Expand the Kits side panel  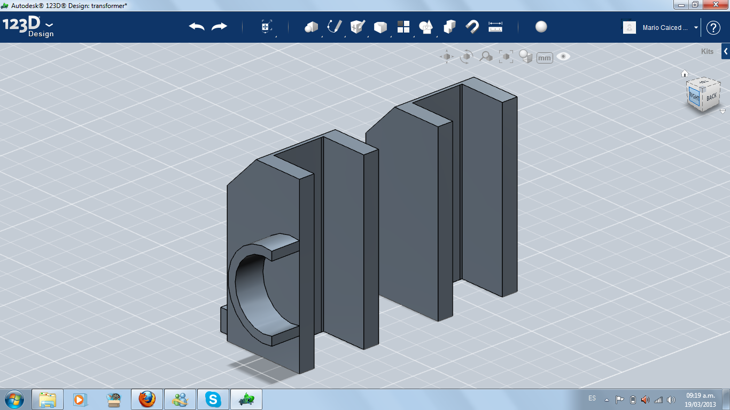point(726,51)
